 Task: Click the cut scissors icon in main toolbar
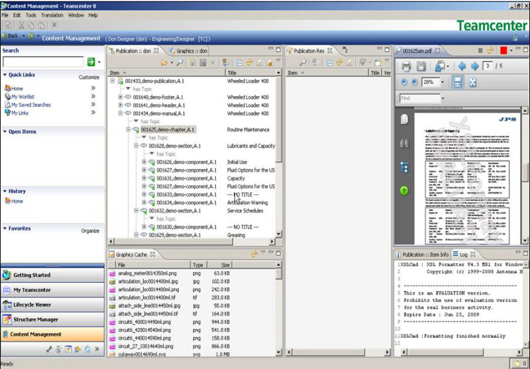(22, 25)
